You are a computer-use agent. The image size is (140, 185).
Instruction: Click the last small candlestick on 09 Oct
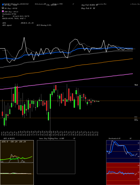(98, 101)
